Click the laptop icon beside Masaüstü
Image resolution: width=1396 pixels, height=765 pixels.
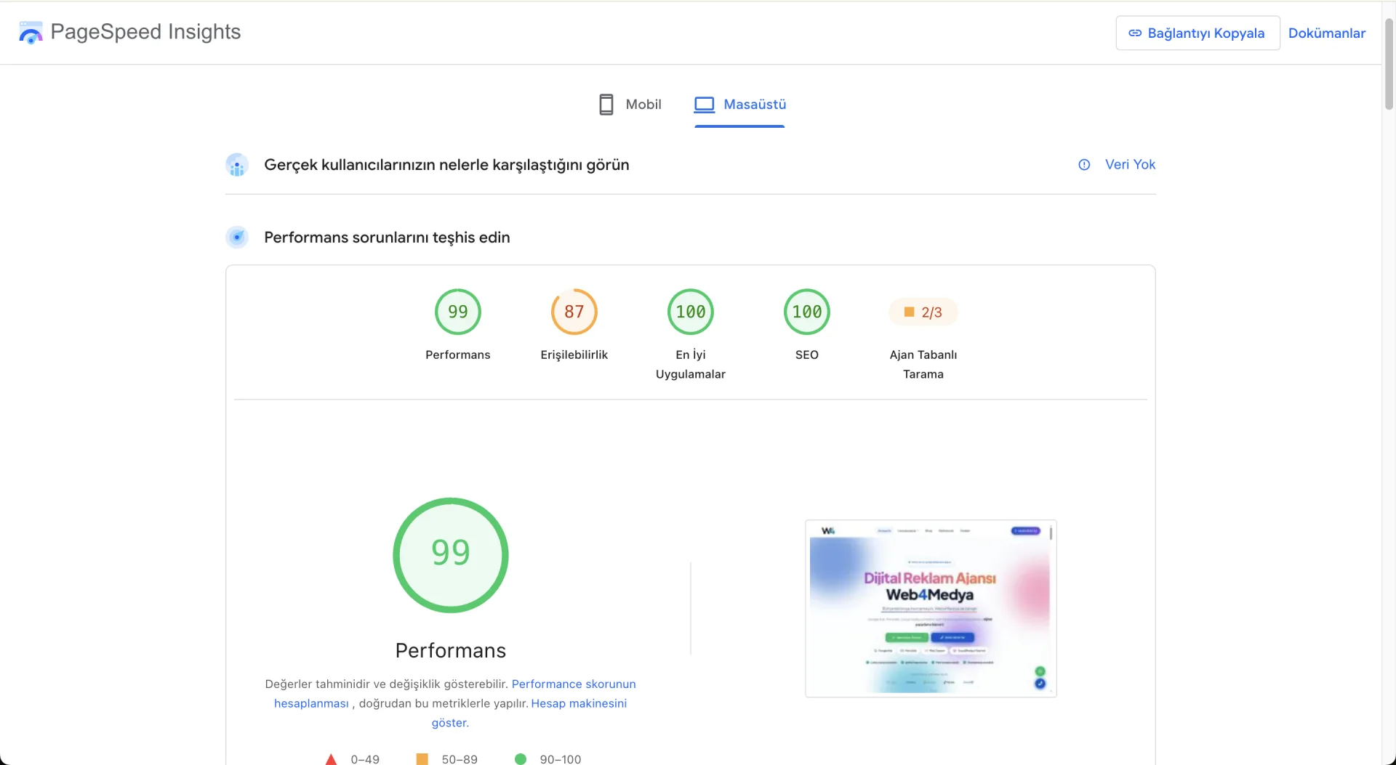[x=704, y=105]
